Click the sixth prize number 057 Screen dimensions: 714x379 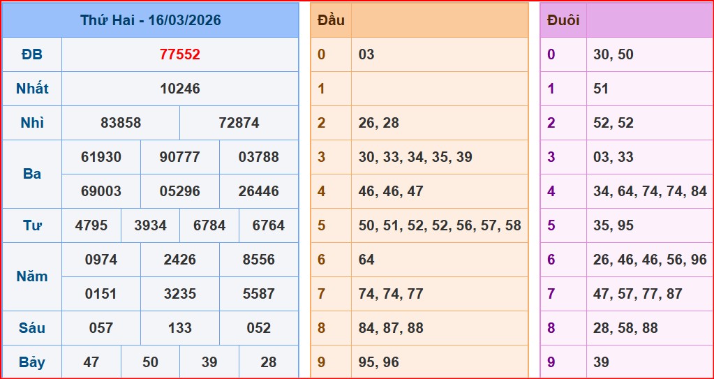[101, 328]
